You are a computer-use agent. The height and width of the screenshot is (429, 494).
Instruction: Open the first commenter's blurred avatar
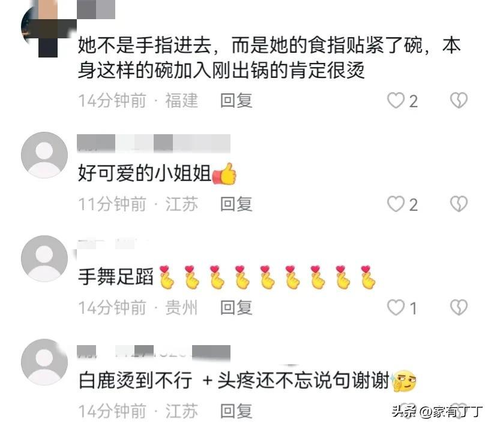(44, 29)
